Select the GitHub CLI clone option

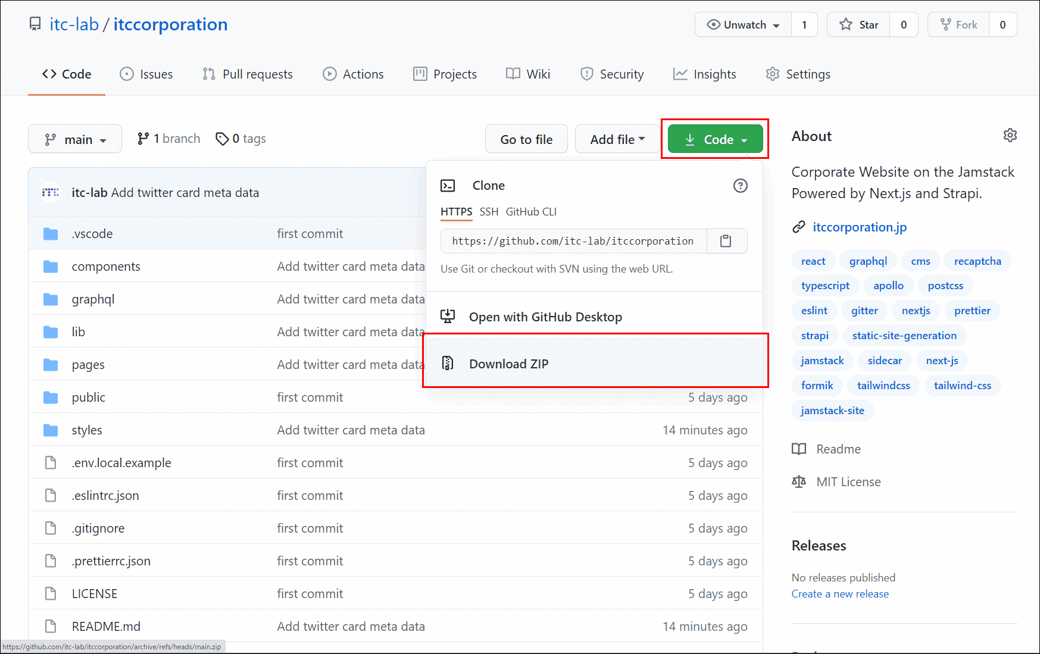(x=531, y=212)
